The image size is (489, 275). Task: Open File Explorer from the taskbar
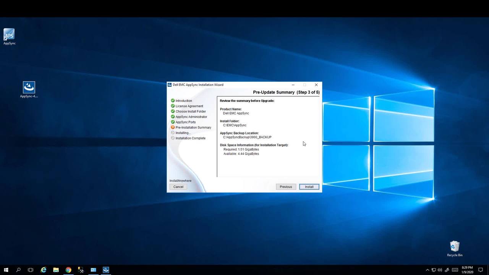coord(56,270)
